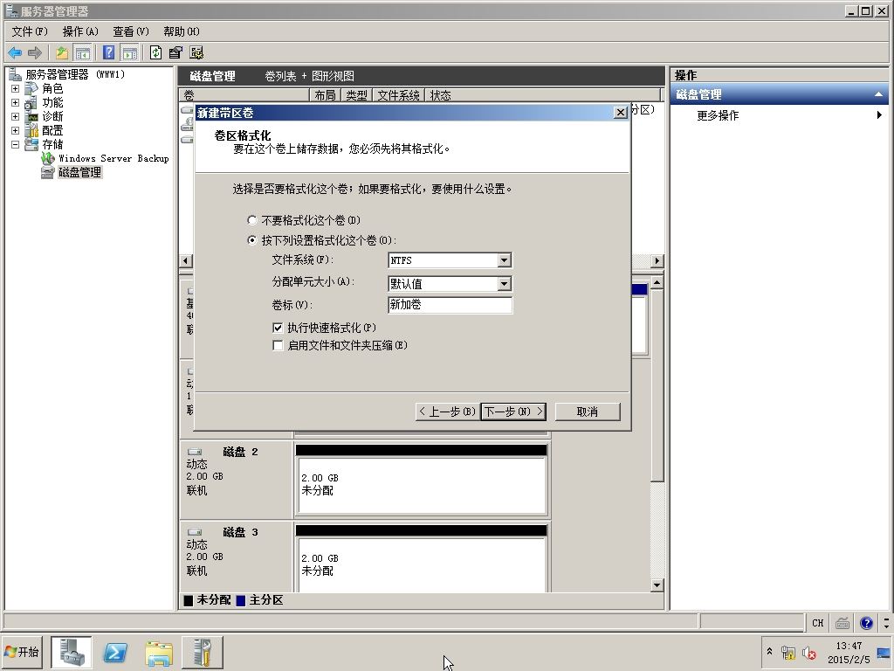Open the 操作(A) menu
The height and width of the screenshot is (671, 894).
tap(80, 31)
